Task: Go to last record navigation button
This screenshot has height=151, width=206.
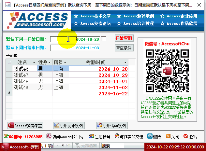Action: click(x=63, y=145)
